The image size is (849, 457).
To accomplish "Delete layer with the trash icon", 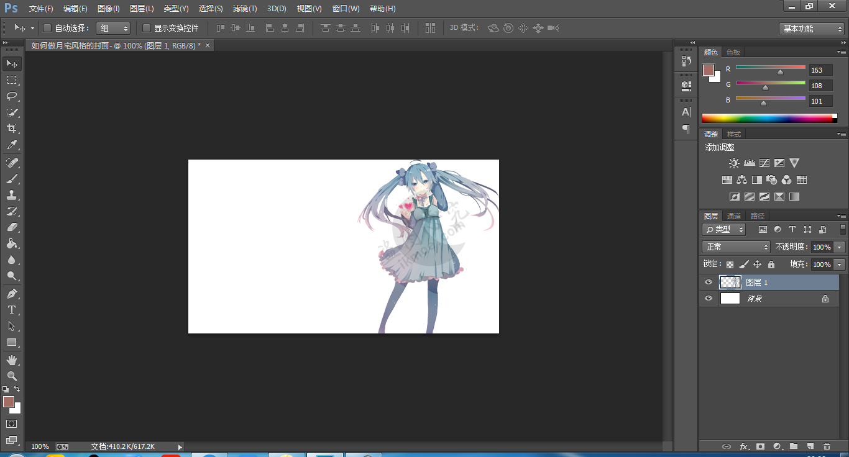I will (x=827, y=446).
